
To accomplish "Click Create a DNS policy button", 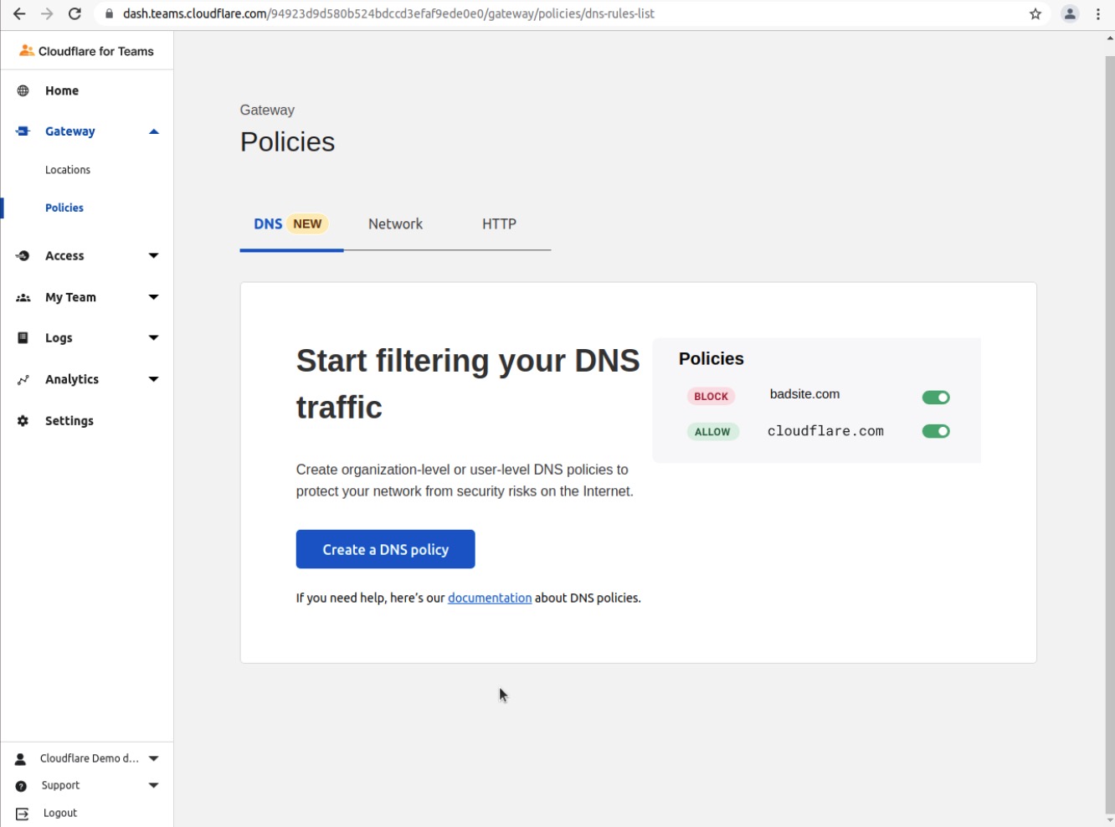I will 386,549.
